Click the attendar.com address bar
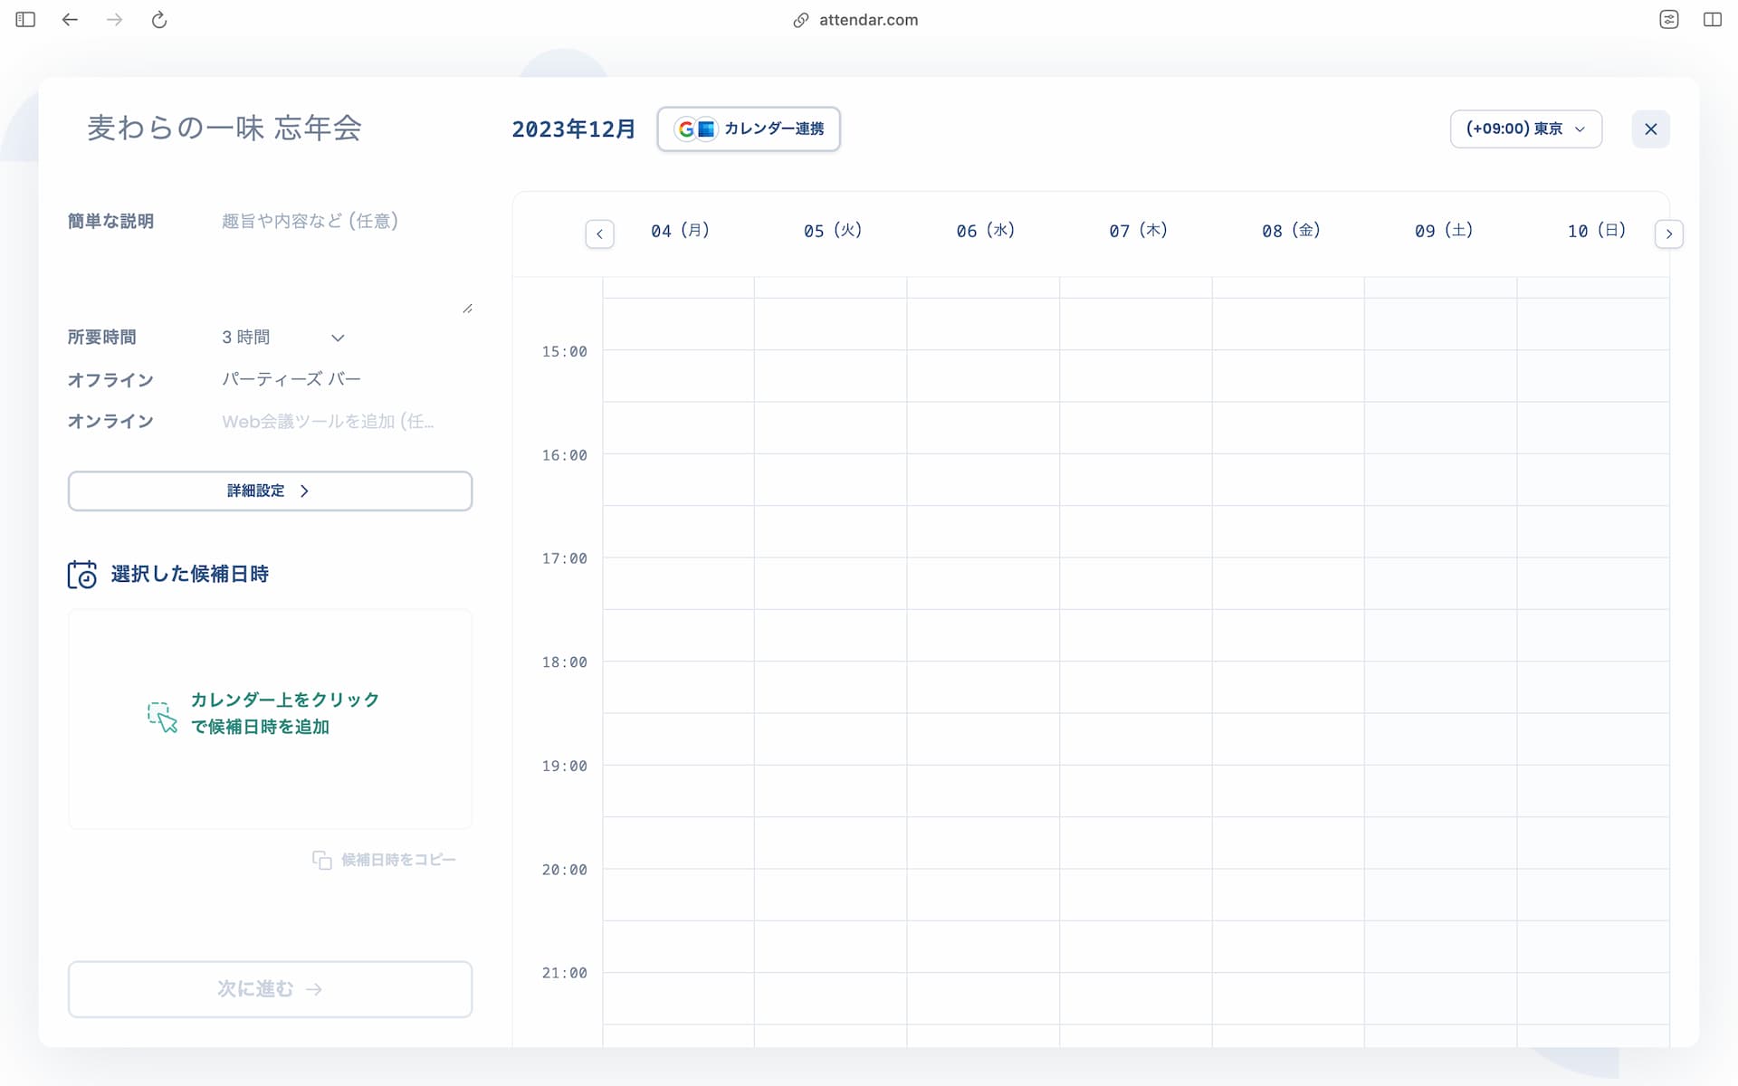 pyautogui.click(x=855, y=20)
